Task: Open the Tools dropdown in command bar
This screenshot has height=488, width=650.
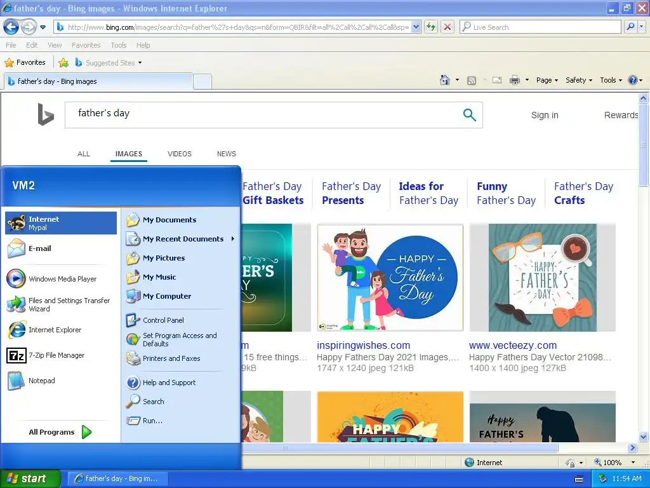Action: tap(611, 80)
